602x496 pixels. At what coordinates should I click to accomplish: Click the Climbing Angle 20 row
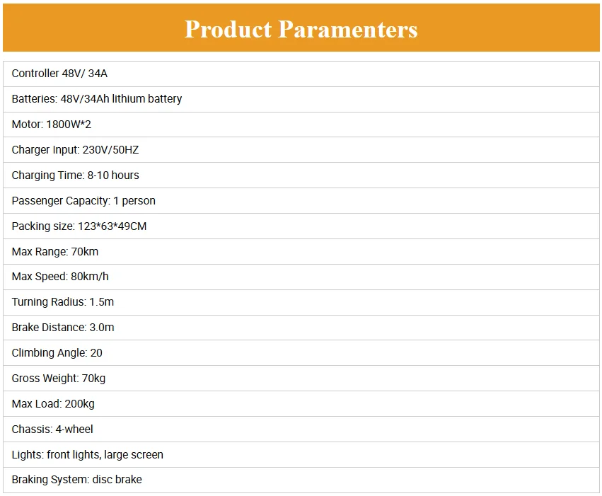(x=301, y=353)
